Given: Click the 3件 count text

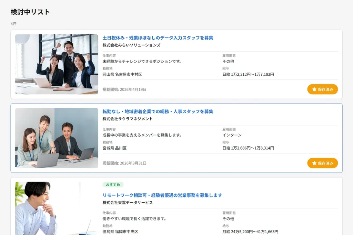Looking at the screenshot, I should point(13,23).
